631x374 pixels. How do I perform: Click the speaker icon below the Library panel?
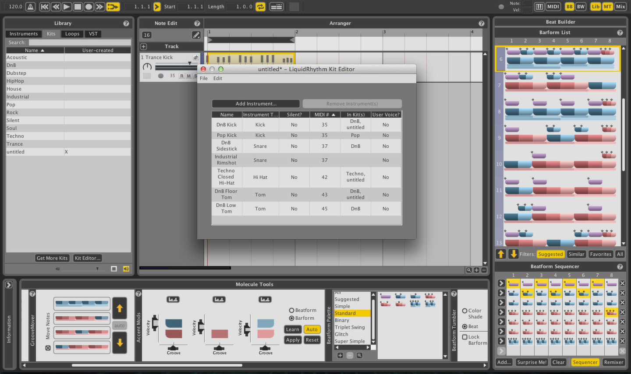126,269
